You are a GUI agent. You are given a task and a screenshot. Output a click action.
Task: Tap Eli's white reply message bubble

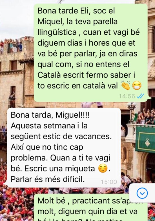point(64,148)
